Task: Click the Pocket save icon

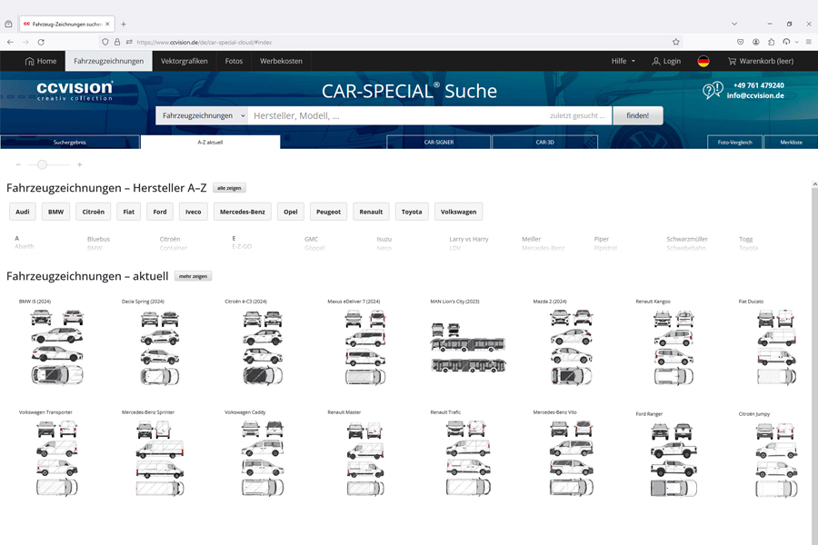Action: 740,42
